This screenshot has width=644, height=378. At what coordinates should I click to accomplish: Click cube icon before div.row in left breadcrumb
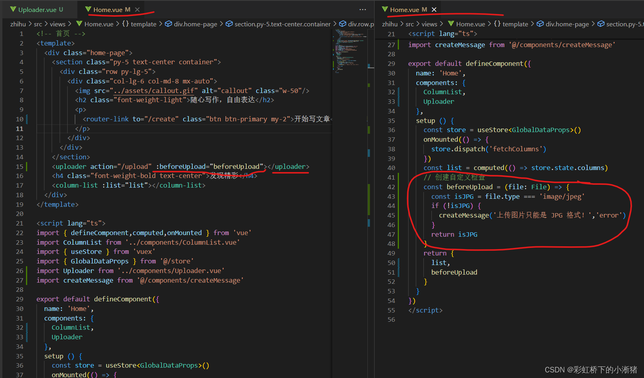(343, 24)
